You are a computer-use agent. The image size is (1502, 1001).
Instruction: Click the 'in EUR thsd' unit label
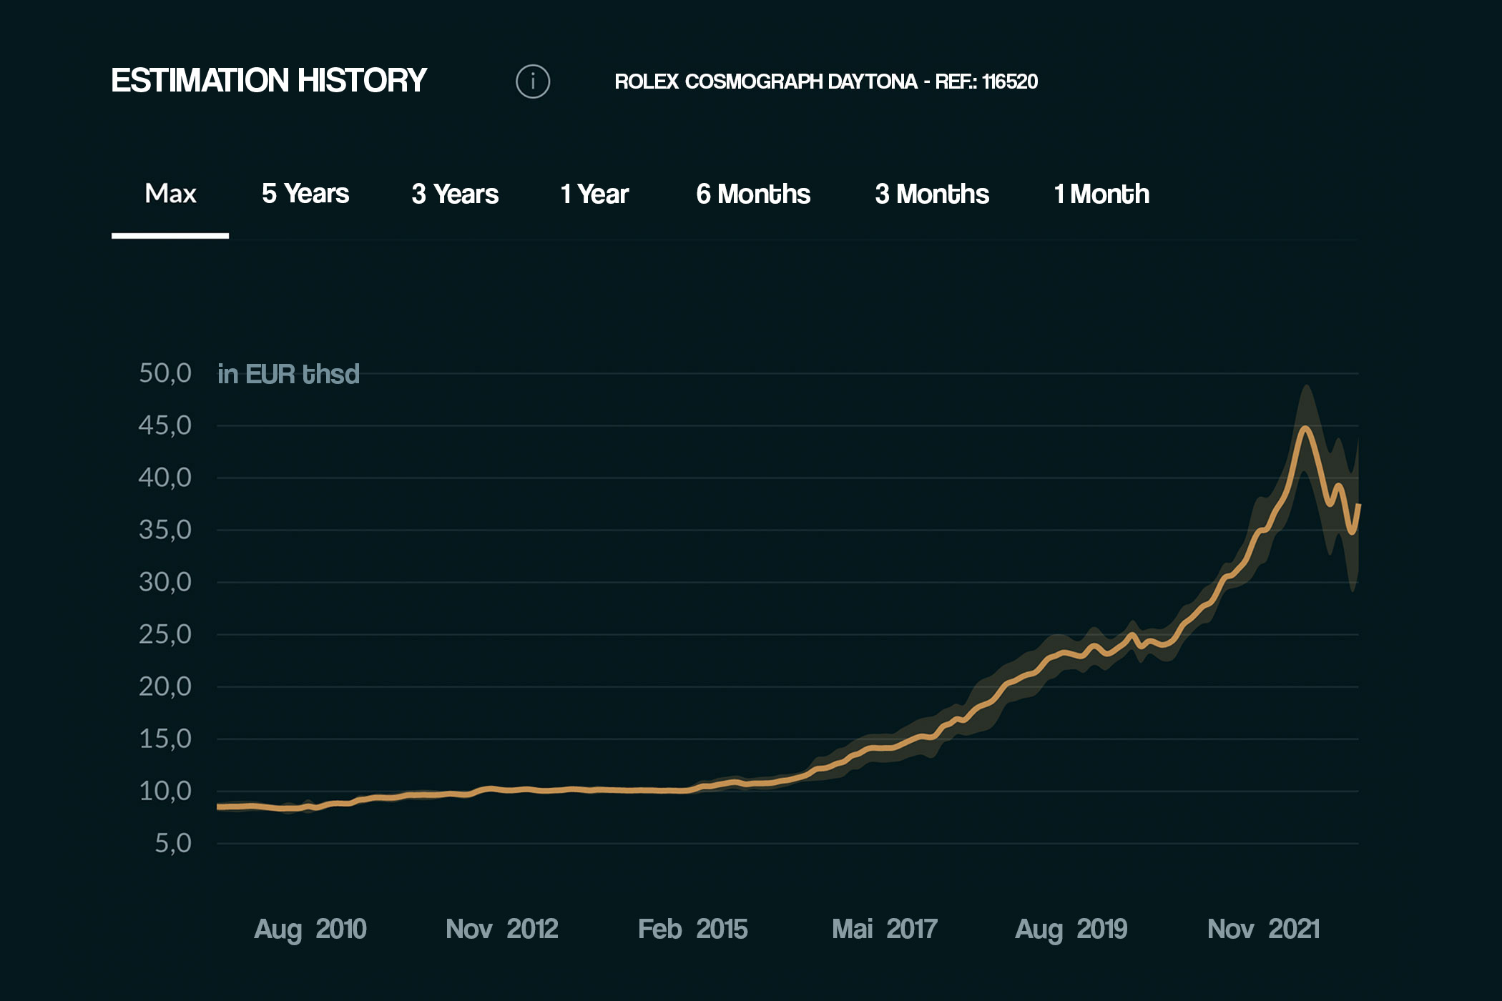pyautogui.click(x=288, y=374)
